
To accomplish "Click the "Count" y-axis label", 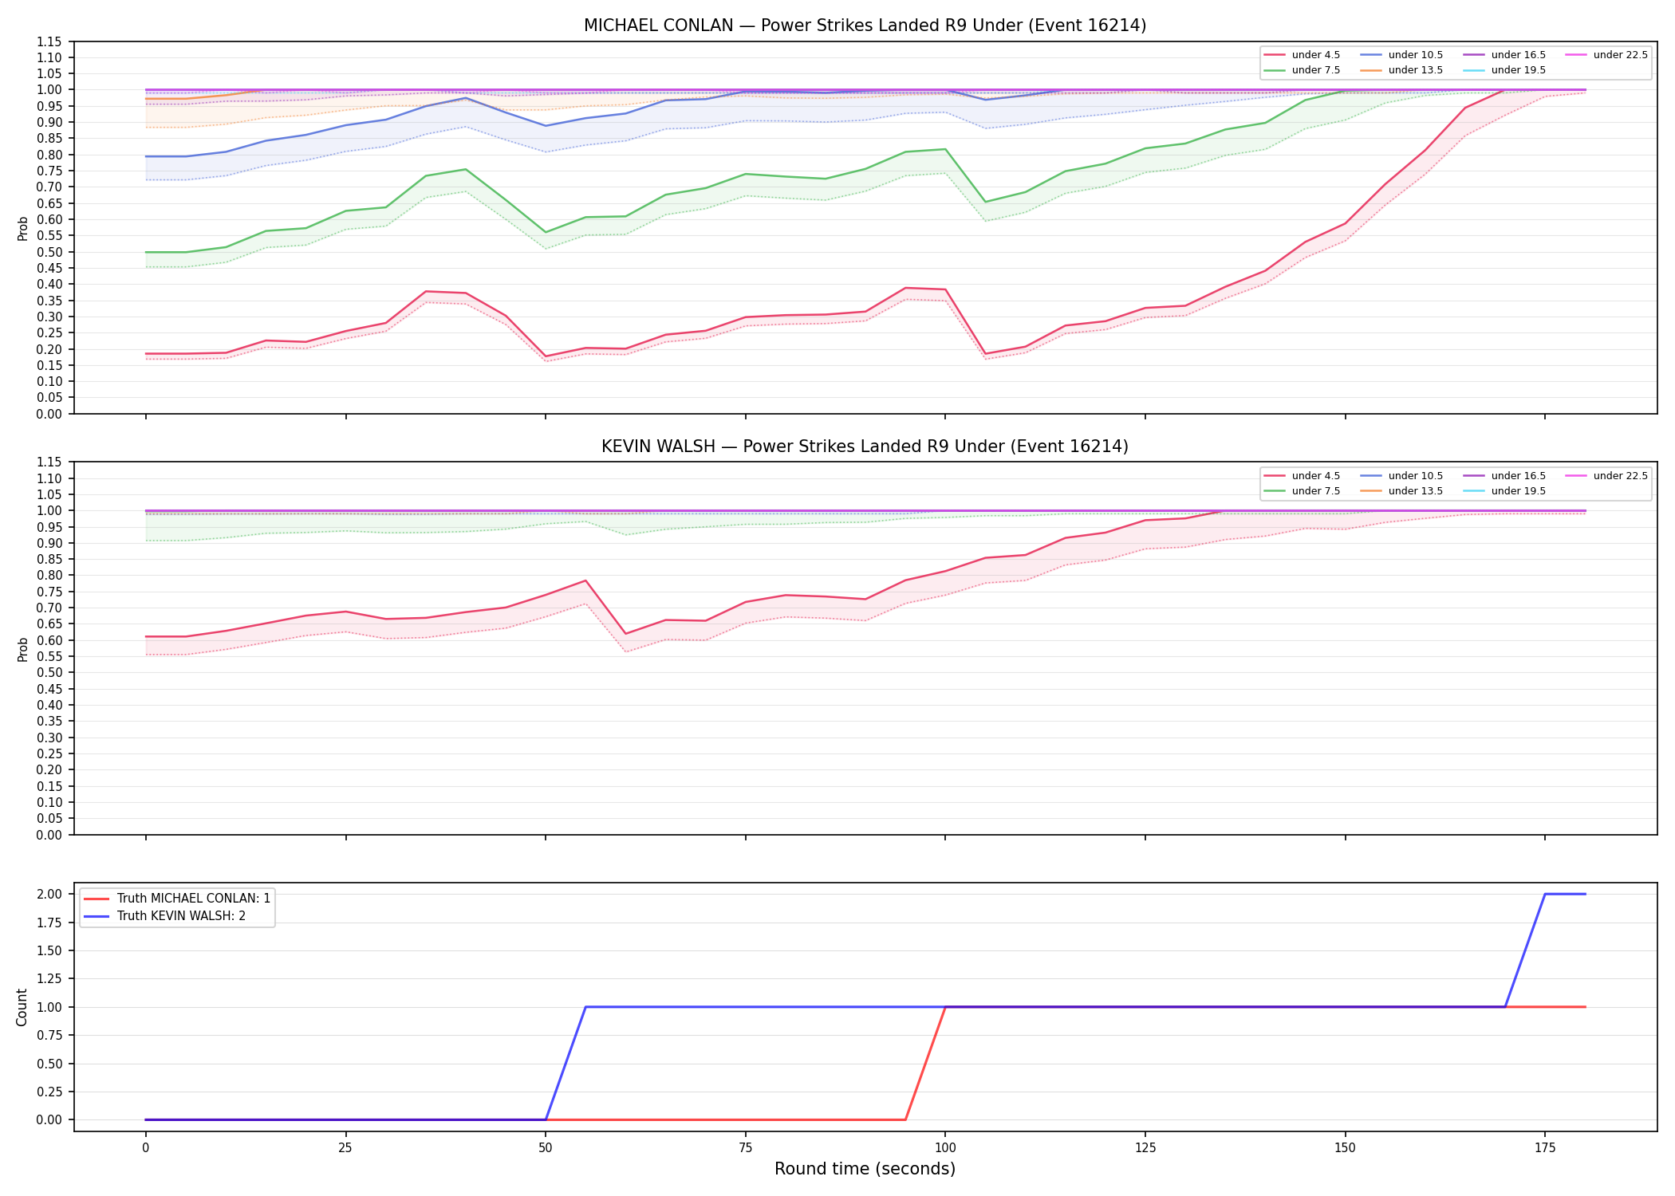I will pyautogui.click(x=22, y=1007).
